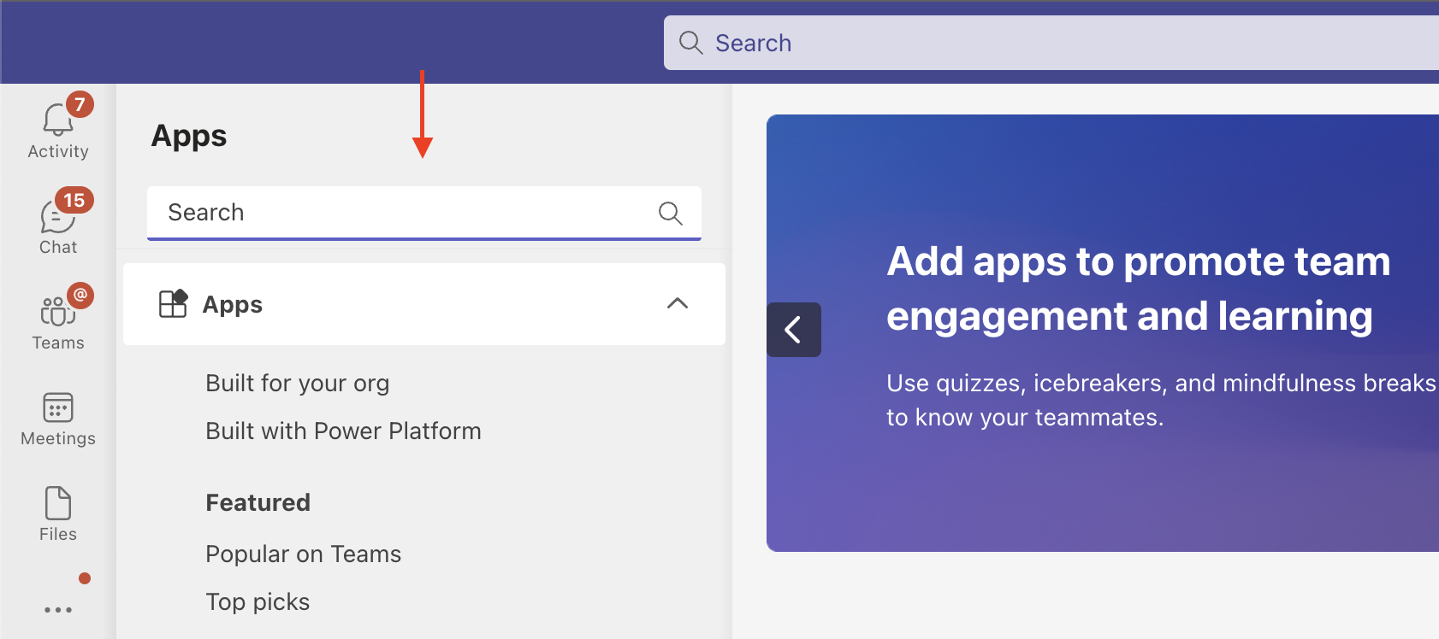Click the Teams mention @ badge

point(80,296)
